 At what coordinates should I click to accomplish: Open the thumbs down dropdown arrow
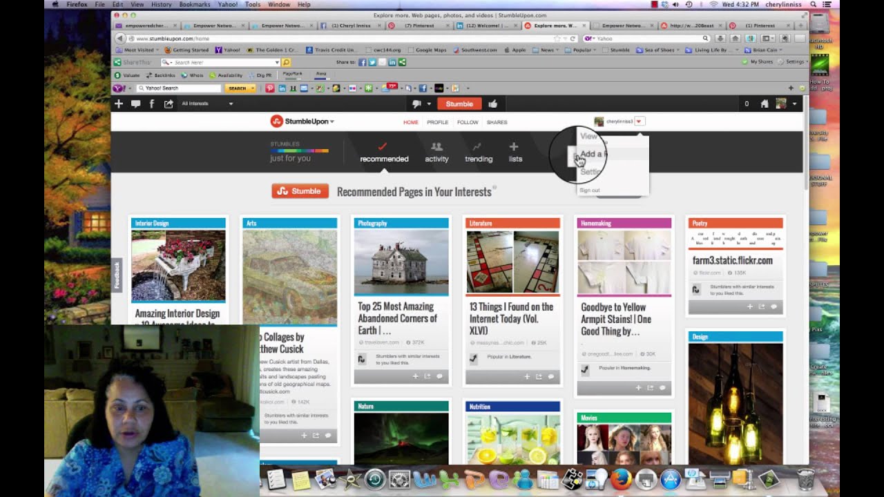tap(429, 104)
